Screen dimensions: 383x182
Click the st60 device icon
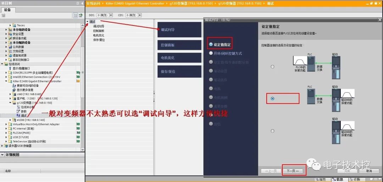coord(14,94)
